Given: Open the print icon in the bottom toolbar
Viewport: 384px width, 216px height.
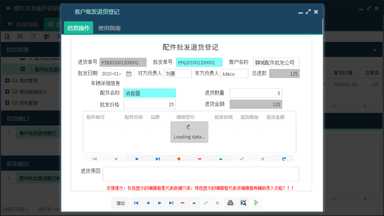Looking at the screenshot, I should pos(230,203).
